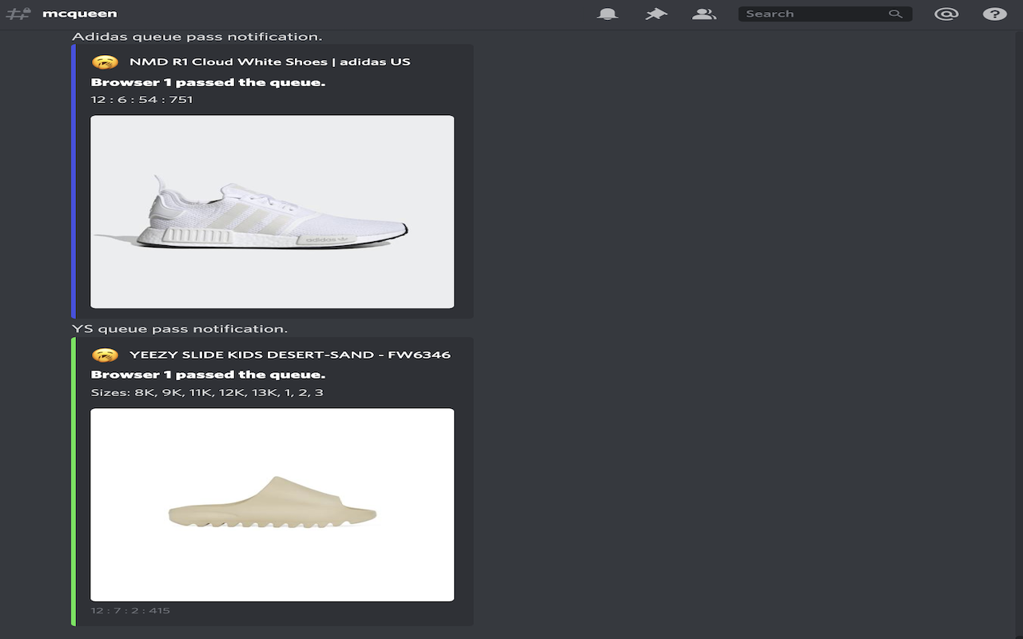Click the search magnifier icon
This screenshot has width=1023, height=639.
pyautogui.click(x=895, y=14)
